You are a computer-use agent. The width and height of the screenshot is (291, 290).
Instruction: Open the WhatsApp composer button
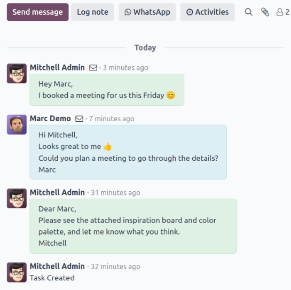point(147,12)
